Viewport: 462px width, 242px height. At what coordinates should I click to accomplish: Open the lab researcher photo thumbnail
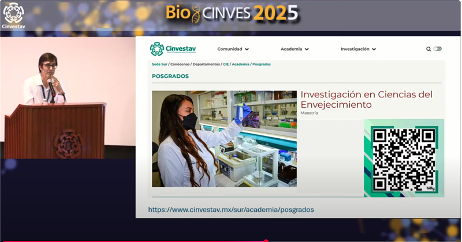[224, 138]
